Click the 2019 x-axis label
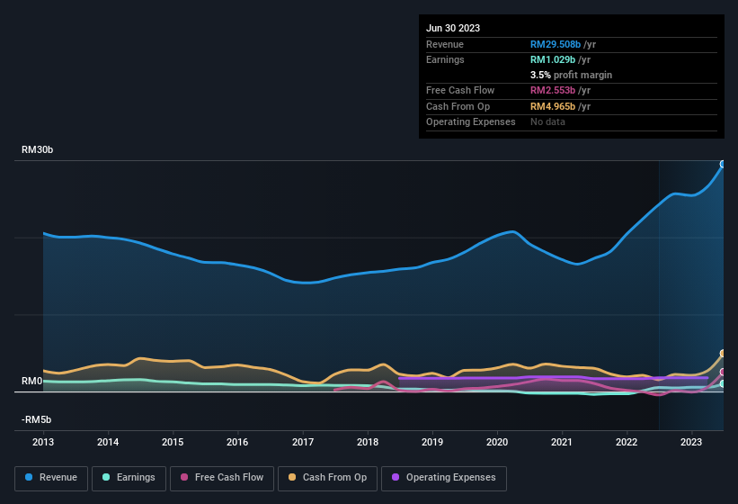The image size is (738, 504). (x=432, y=442)
